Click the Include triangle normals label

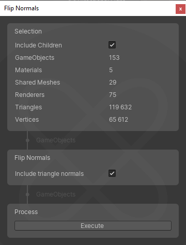tap(49, 174)
